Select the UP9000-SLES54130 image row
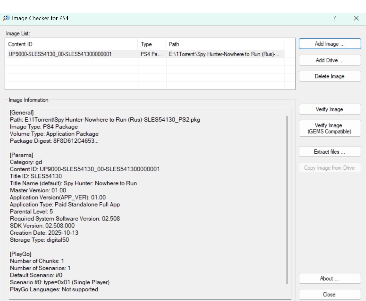Image resolution: width=366 pixels, height=301 pixels. [x=60, y=54]
